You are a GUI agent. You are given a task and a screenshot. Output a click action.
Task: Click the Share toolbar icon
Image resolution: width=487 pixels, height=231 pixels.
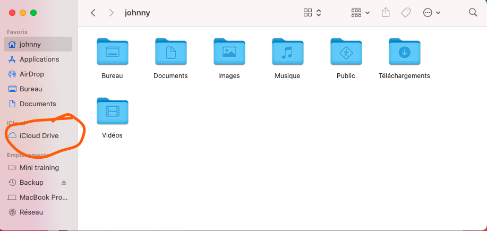(387, 13)
